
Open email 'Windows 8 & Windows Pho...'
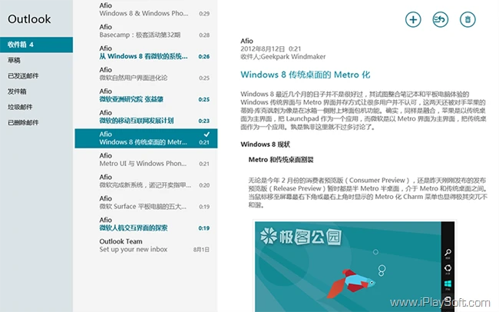tap(146, 9)
